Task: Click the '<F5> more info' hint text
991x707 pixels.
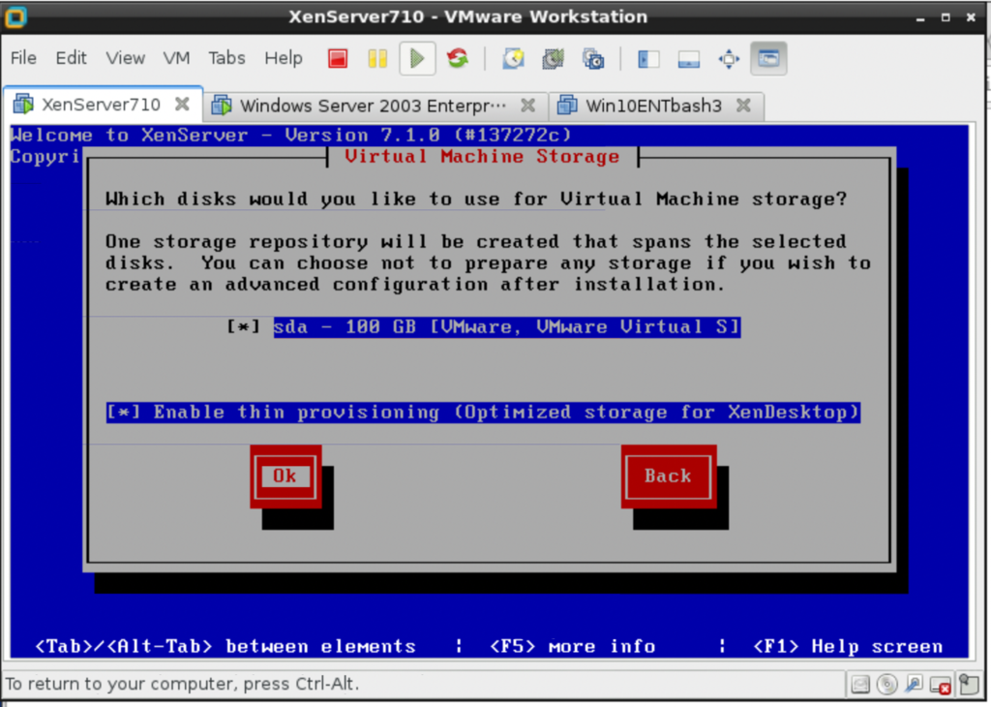Action: point(573,646)
